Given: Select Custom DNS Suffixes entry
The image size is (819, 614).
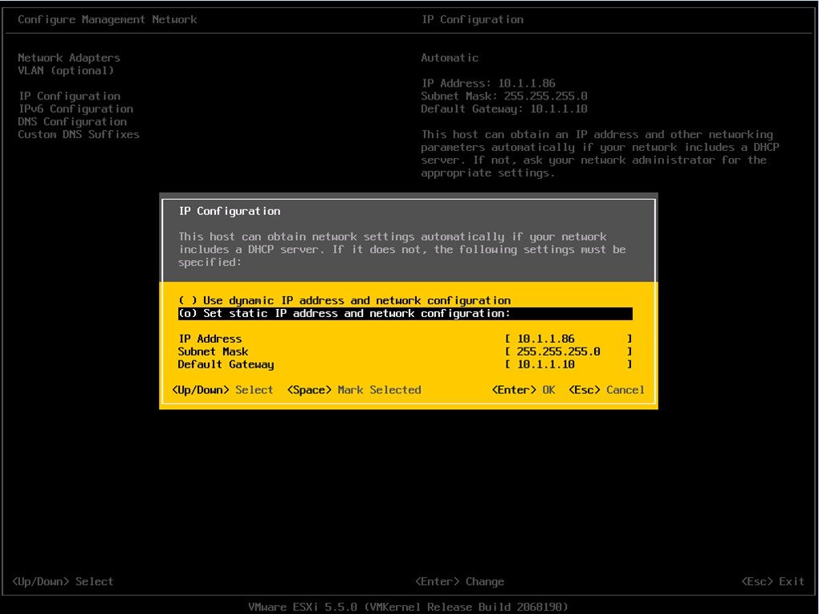Looking at the screenshot, I should point(79,134).
